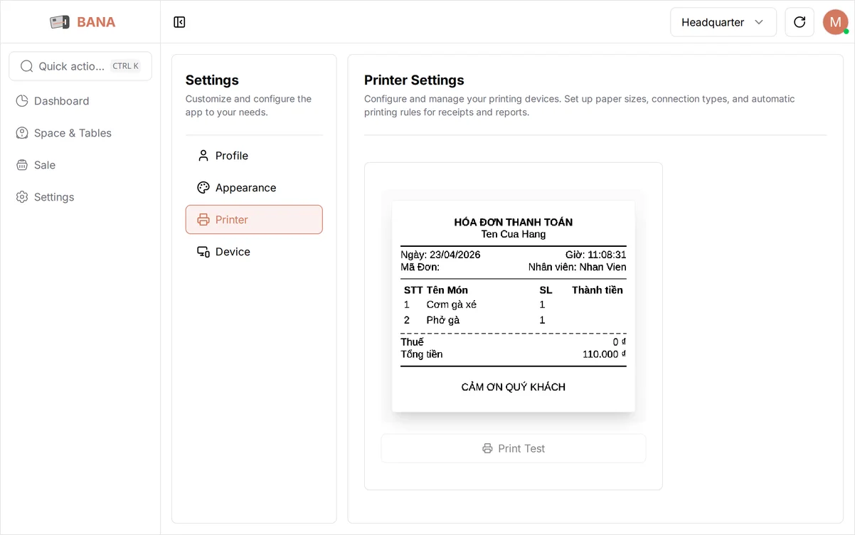Open Space & Tables page
Image resolution: width=855 pixels, height=535 pixels.
80,133
